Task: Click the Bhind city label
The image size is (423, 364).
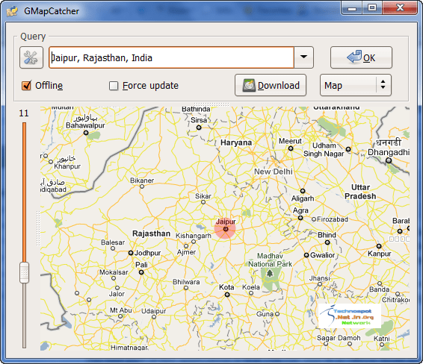Action: tap(327, 235)
